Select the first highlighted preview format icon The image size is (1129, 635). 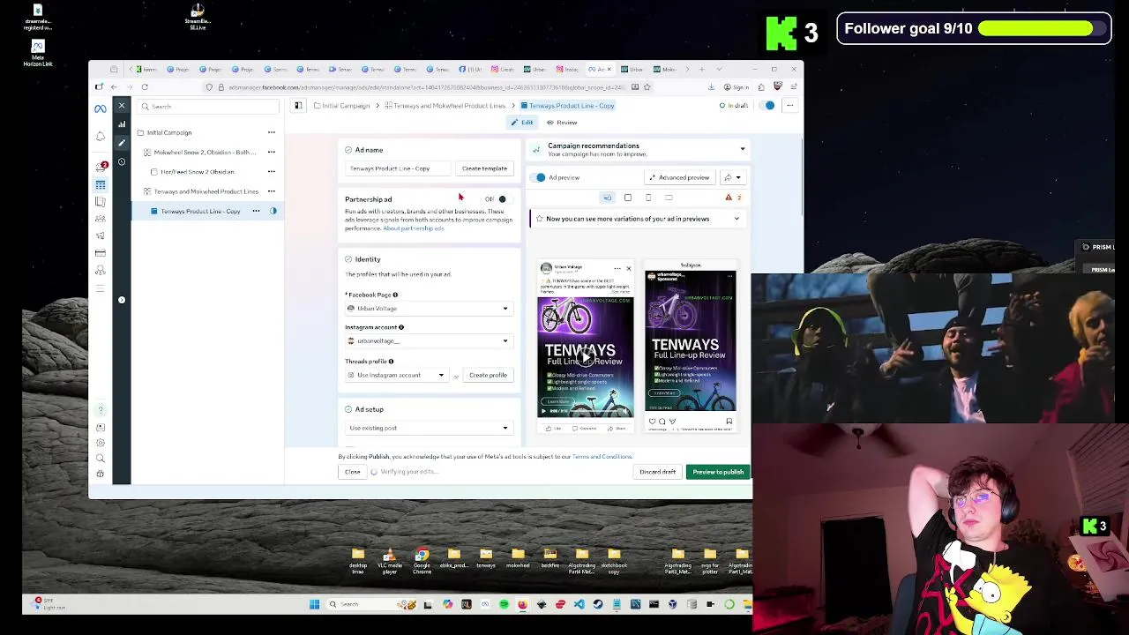pos(607,198)
